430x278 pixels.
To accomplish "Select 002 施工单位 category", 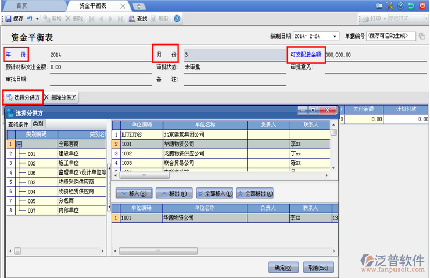I will pyautogui.click(x=56, y=163).
